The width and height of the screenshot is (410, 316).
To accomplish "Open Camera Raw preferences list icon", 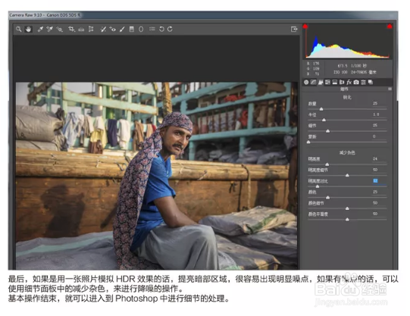I will coord(152,29).
